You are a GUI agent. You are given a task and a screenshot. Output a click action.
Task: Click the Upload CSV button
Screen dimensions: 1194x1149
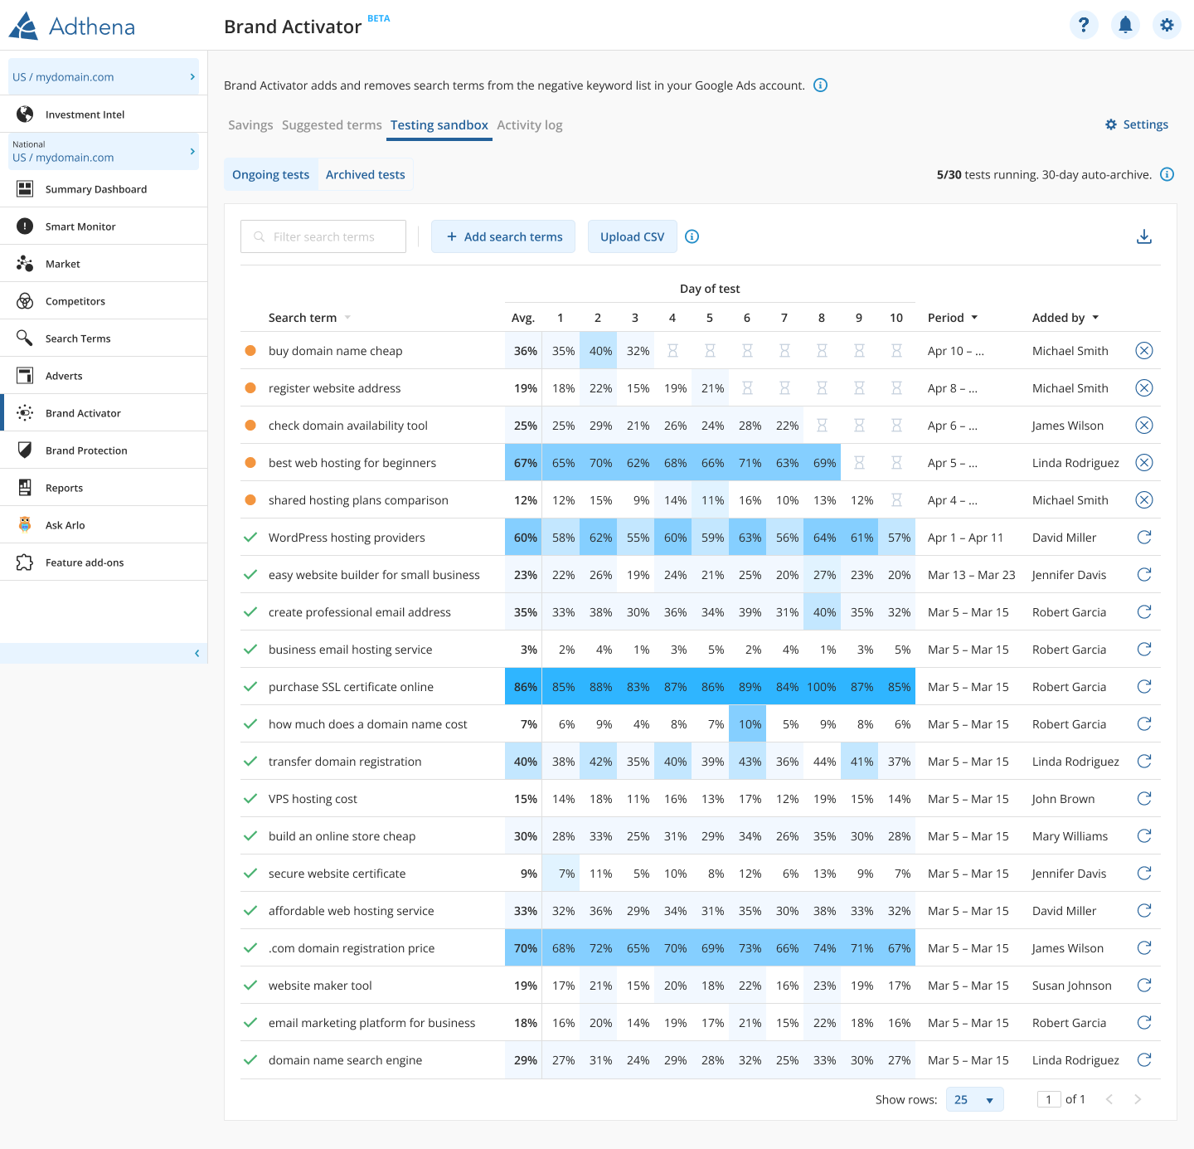click(632, 236)
